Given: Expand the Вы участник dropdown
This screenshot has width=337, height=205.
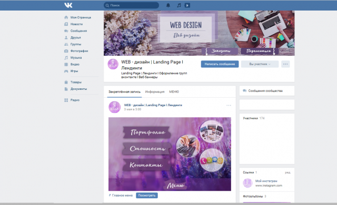Looking at the screenshot, I should pyautogui.click(x=260, y=64).
